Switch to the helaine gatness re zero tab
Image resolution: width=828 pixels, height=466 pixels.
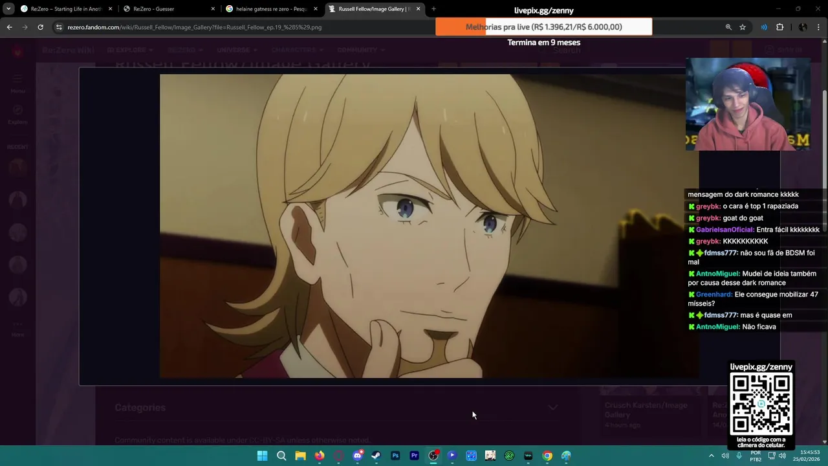270,9
